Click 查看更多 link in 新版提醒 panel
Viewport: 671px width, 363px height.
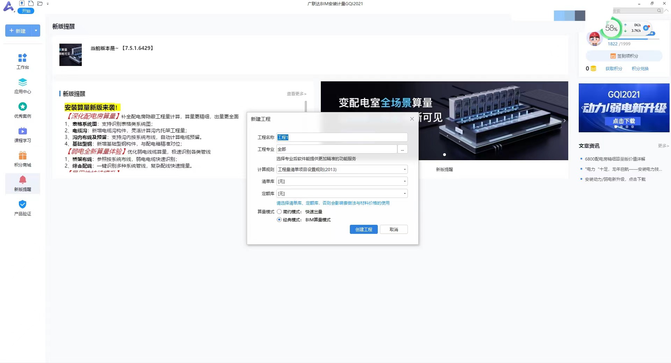[296, 94]
